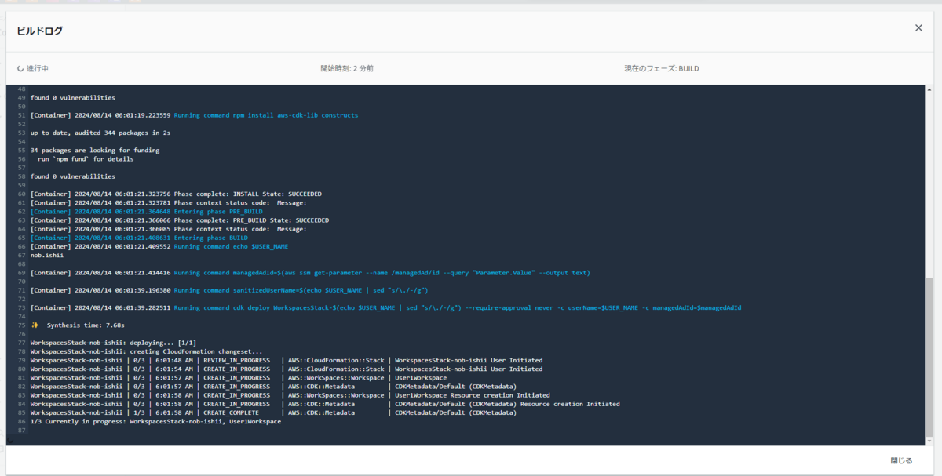Click the 進行中 spinner icon
The image size is (942, 476).
tap(20, 69)
